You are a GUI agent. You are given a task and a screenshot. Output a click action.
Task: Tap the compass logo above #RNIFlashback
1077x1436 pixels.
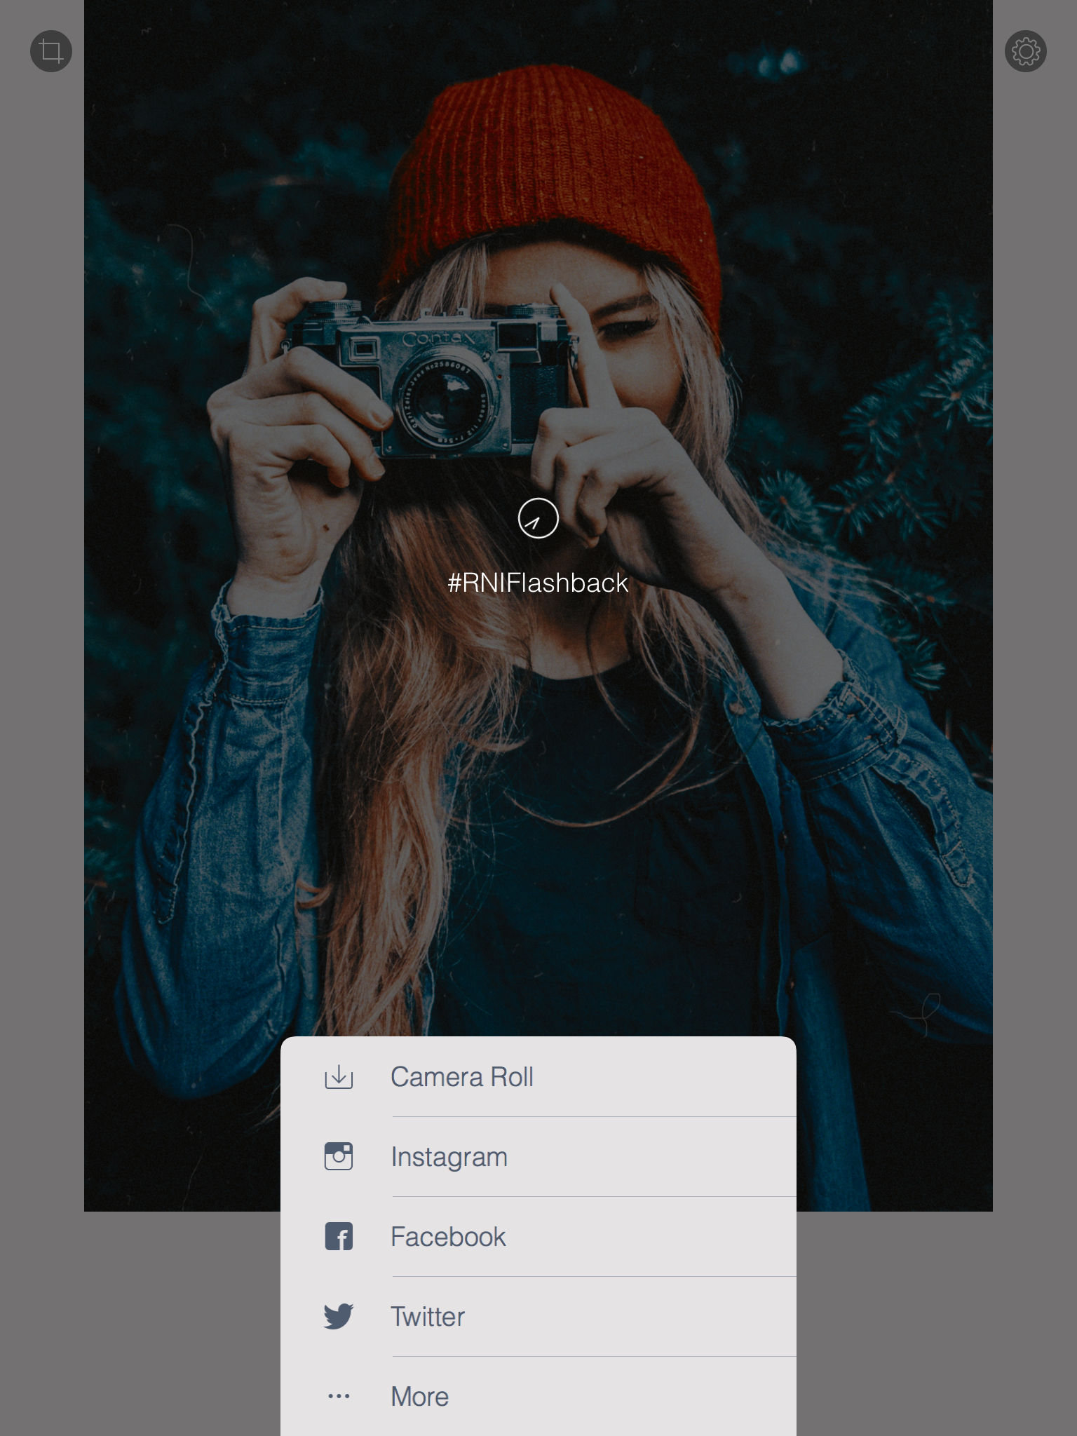point(538,519)
